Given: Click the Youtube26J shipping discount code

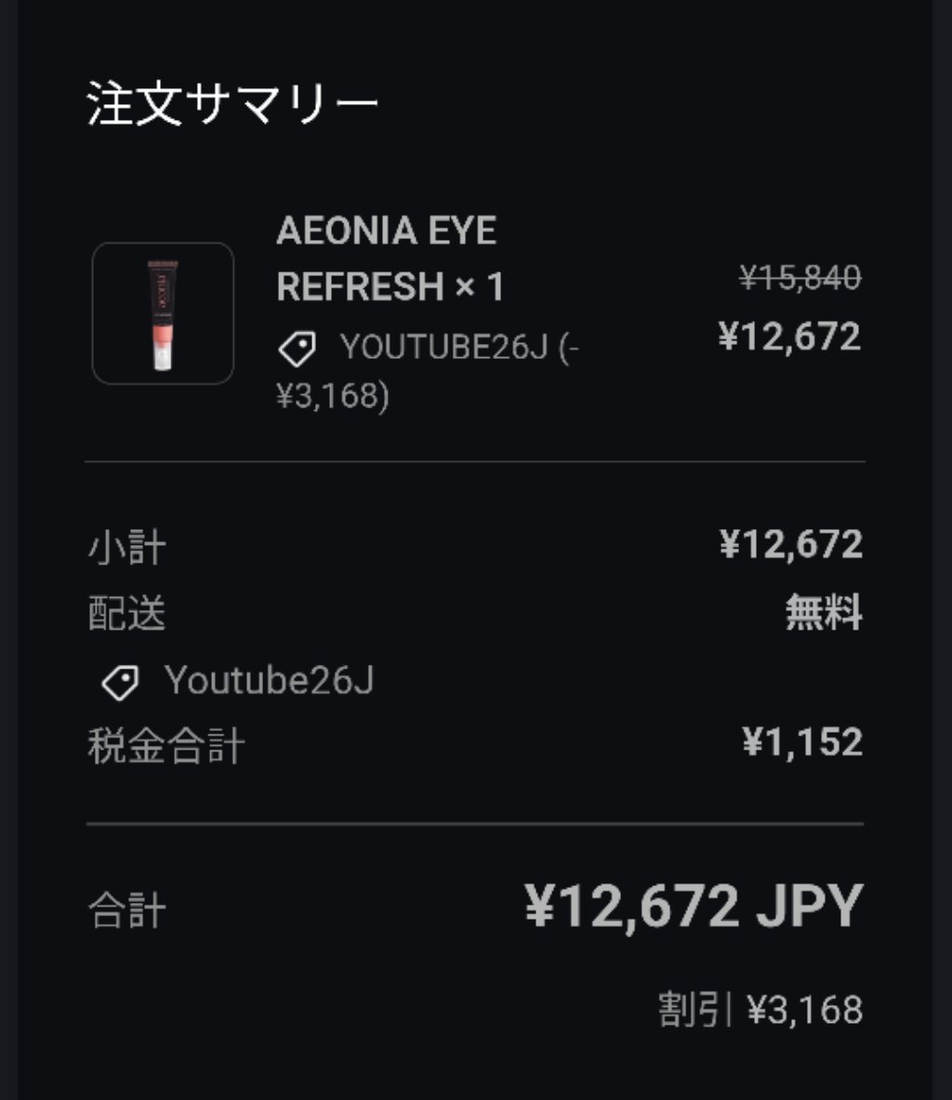Looking at the screenshot, I should [270, 681].
